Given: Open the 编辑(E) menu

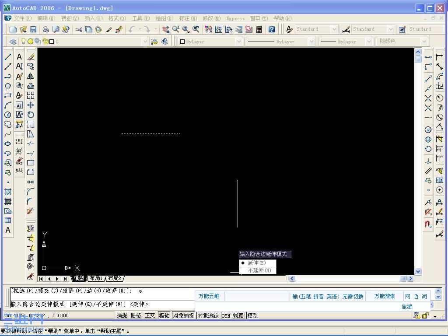Looking at the screenshot, I should [x=46, y=18].
